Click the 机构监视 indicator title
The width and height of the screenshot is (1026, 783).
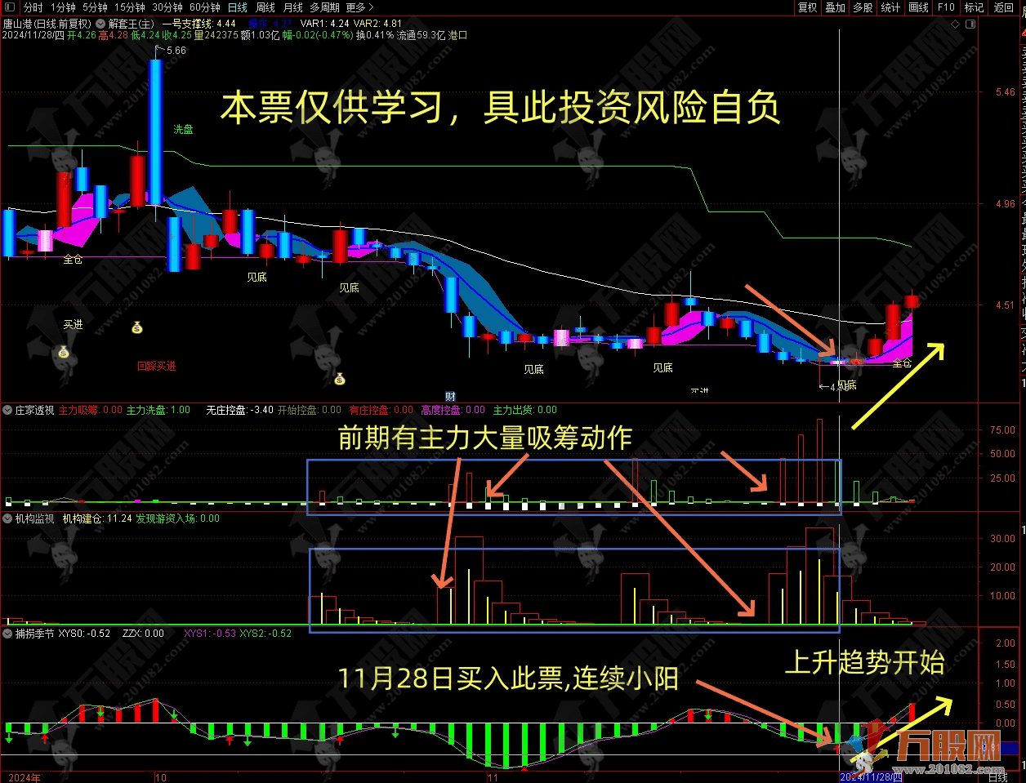pos(35,518)
